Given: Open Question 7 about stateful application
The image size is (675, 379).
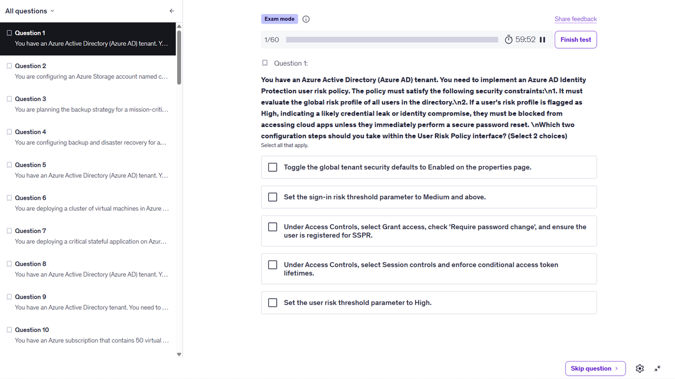Looking at the screenshot, I should [87, 236].
